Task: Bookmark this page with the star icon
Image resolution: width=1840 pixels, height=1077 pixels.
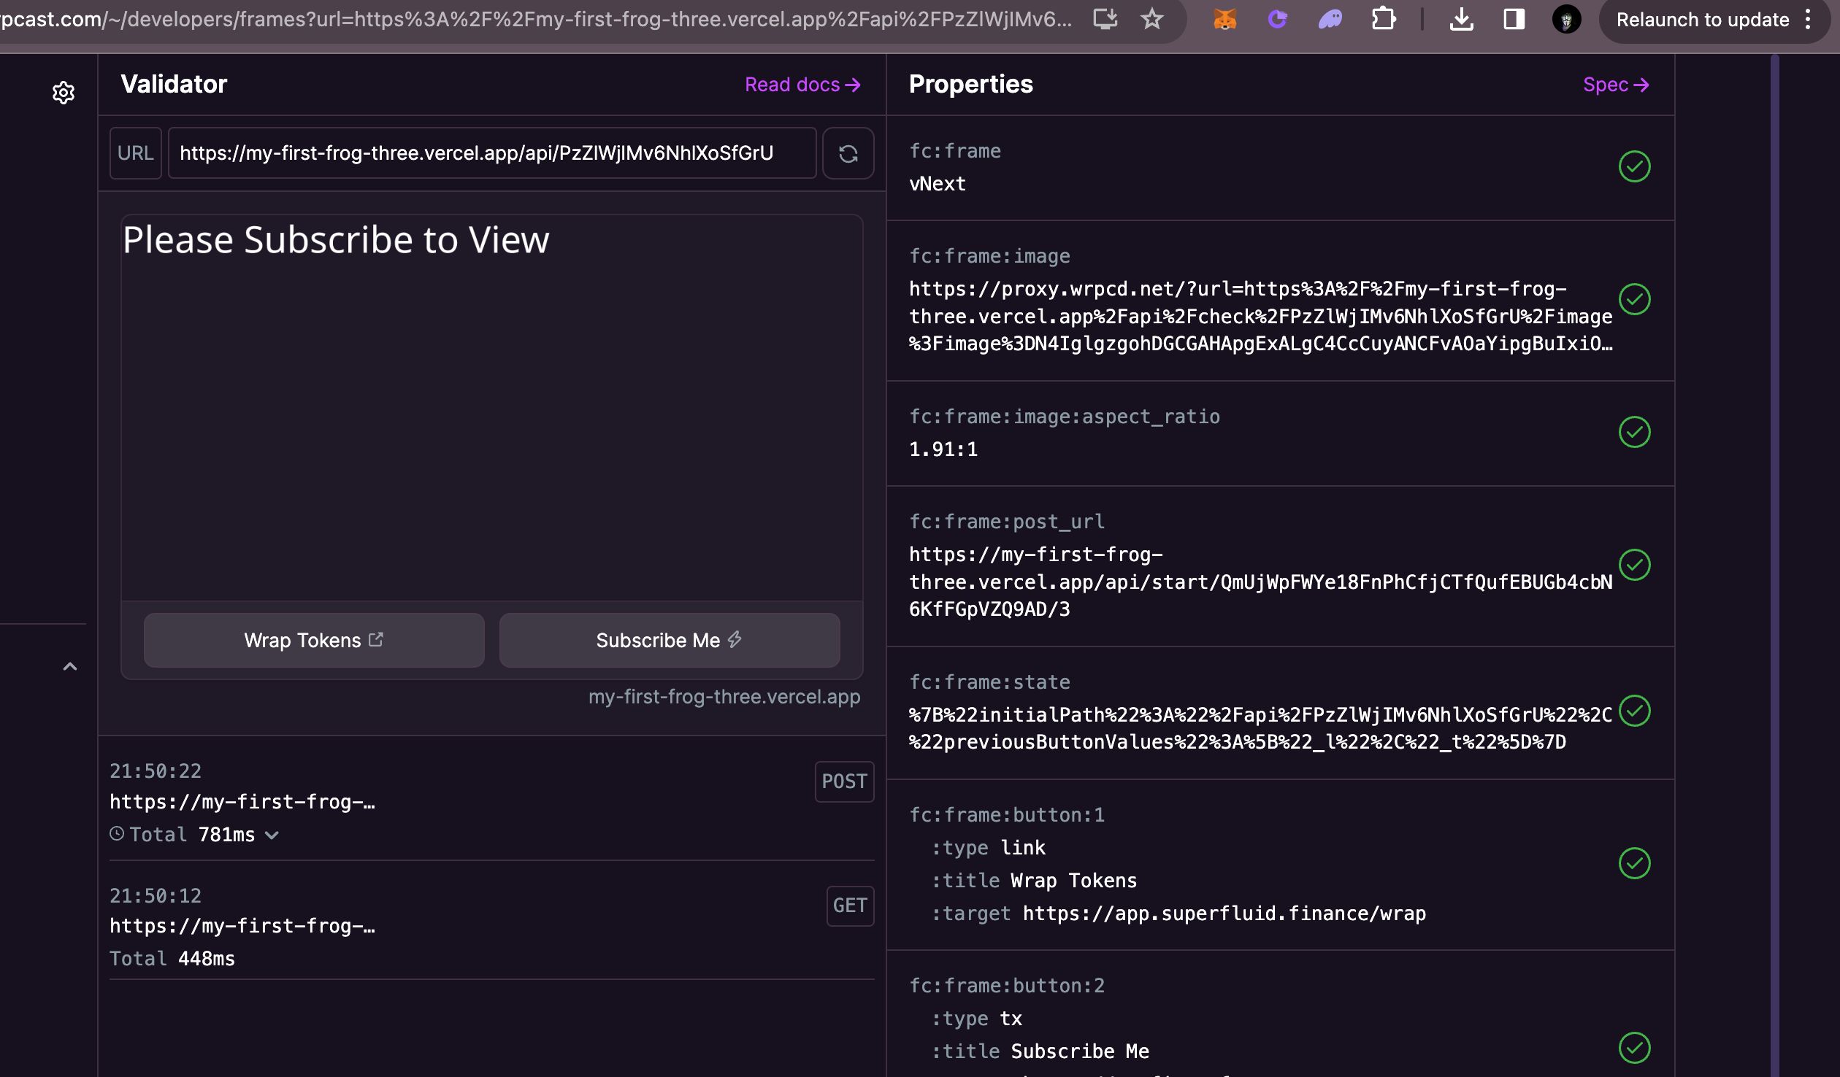Action: pyautogui.click(x=1151, y=19)
